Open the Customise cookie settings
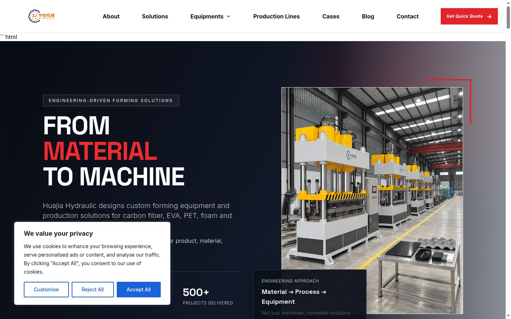 [x=46, y=290]
